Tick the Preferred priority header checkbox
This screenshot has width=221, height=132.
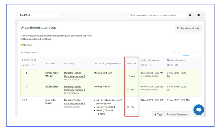(x=23, y=60)
